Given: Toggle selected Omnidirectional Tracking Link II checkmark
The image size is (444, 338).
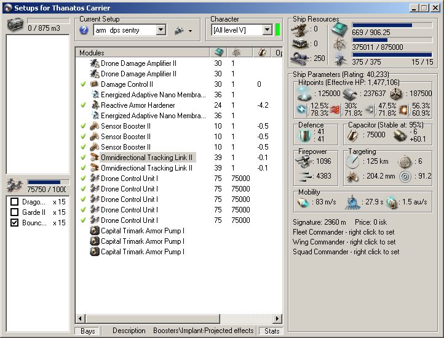Looking at the screenshot, I should click(x=83, y=158).
